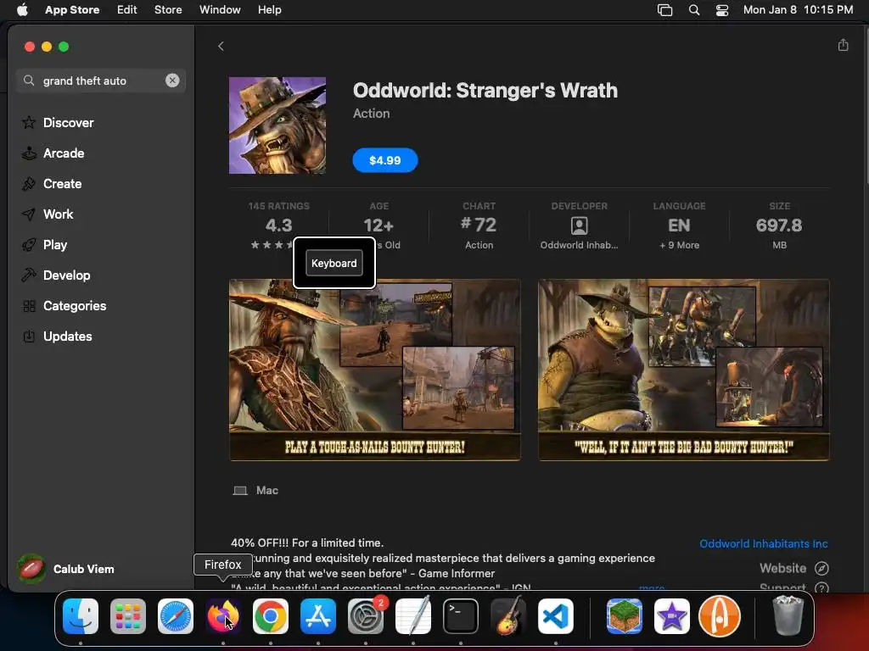Viewport: 869px width, 651px height.
Task: Go to the Play section
Action: coord(55,245)
